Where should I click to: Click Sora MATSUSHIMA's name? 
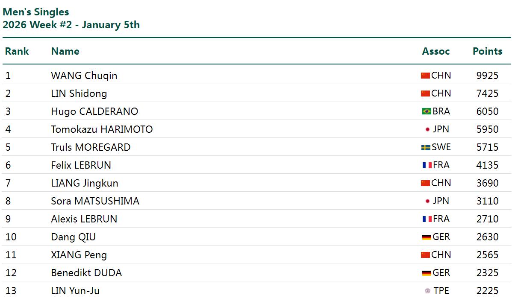(95, 201)
